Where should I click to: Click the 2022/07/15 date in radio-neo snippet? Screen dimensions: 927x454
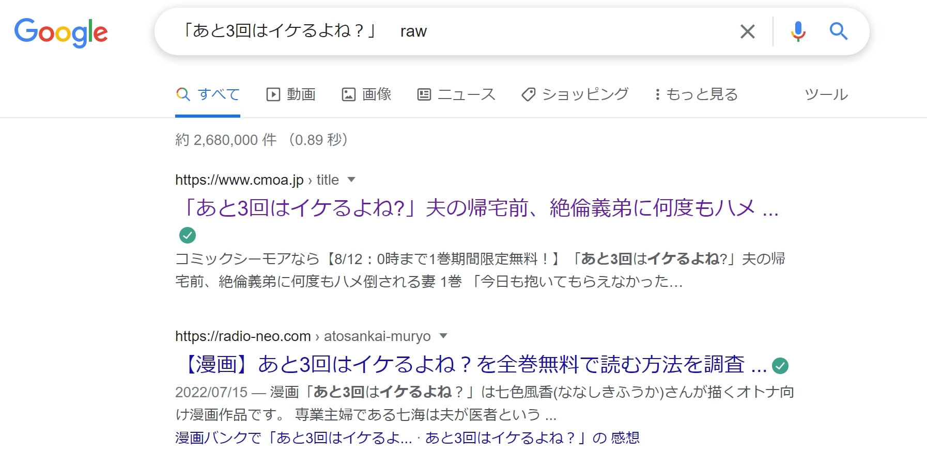click(x=211, y=392)
